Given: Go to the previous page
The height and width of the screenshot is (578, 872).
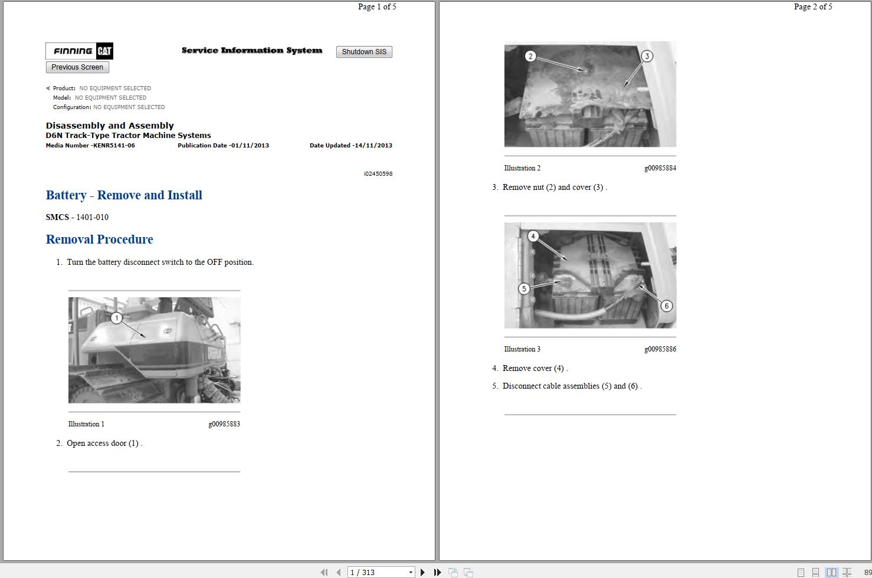Looking at the screenshot, I should (x=339, y=572).
